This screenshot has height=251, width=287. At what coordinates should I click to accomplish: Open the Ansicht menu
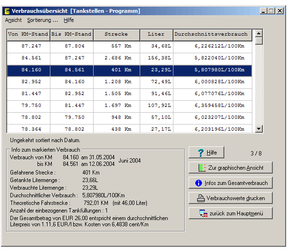13,20
